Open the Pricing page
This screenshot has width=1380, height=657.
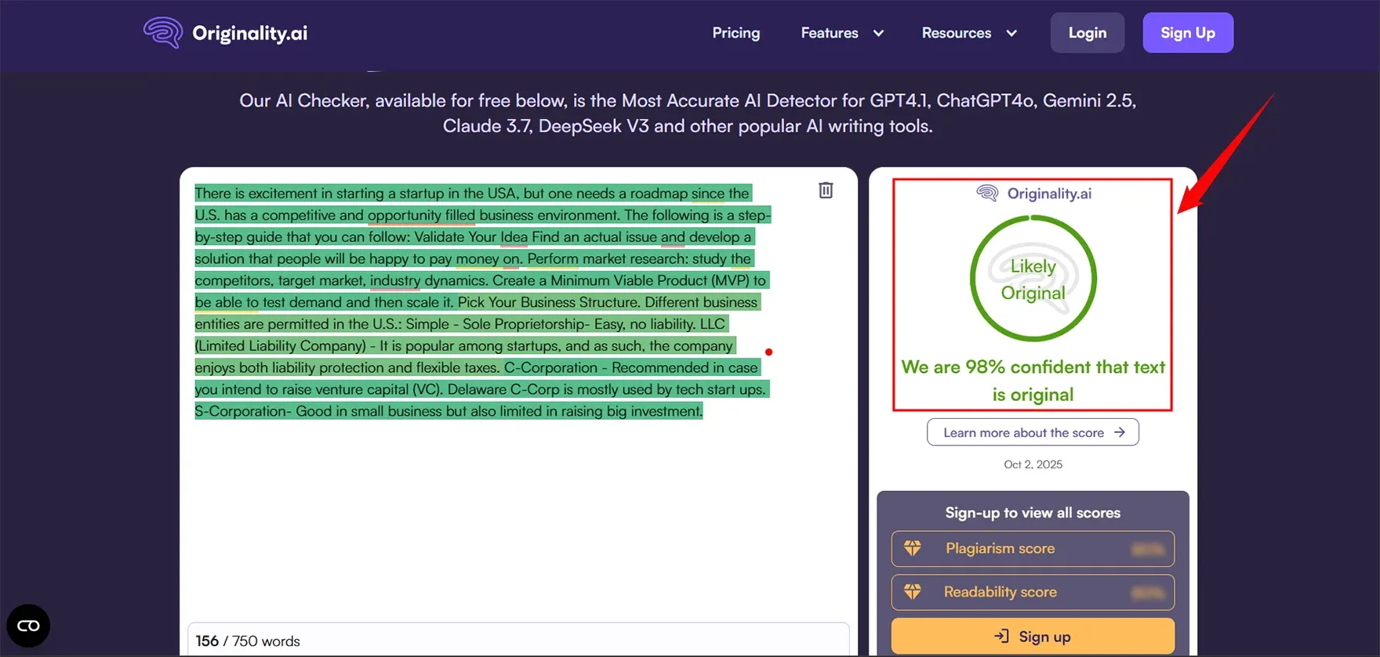(x=735, y=33)
